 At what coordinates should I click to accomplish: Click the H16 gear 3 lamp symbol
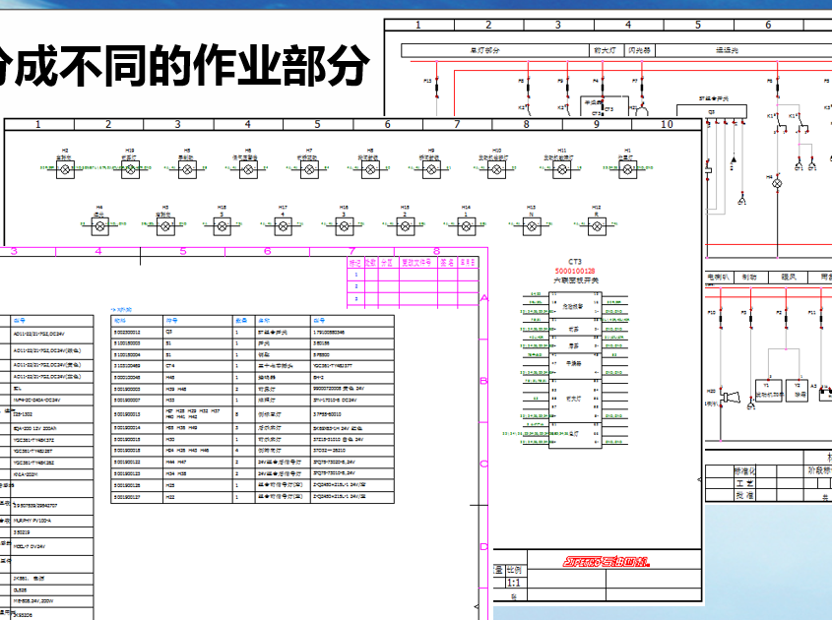[x=345, y=226]
